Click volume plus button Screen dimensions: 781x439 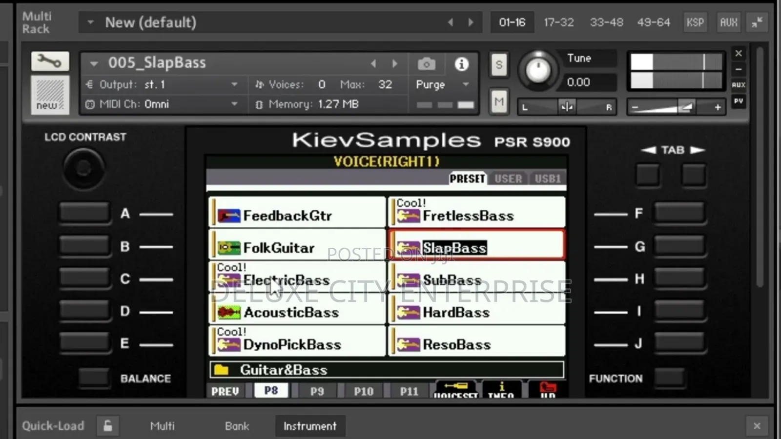click(x=718, y=107)
